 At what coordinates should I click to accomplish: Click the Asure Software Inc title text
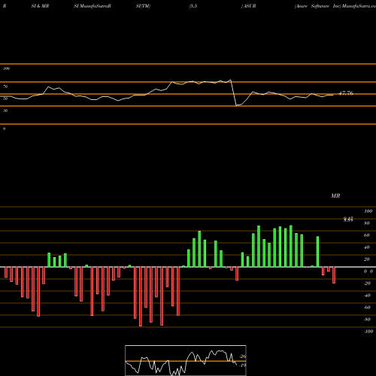pos(318,6)
